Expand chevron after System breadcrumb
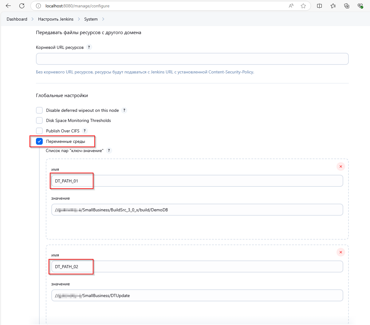This screenshot has height=325, width=370. [x=103, y=19]
